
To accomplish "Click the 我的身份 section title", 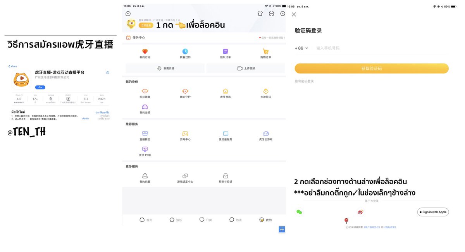I will 131,82.
